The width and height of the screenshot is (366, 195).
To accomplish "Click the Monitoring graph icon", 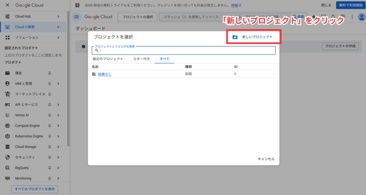I will (8, 178).
